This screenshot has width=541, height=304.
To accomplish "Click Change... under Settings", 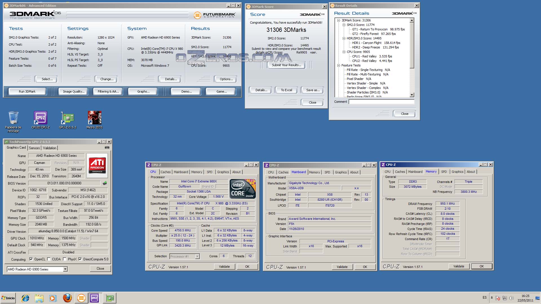I will click(x=107, y=79).
